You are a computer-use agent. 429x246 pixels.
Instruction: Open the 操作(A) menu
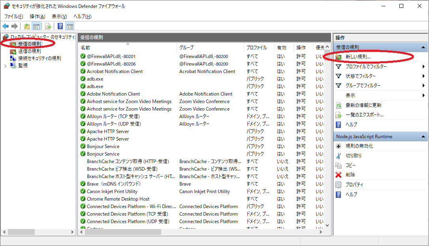click(x=37, y=17)
